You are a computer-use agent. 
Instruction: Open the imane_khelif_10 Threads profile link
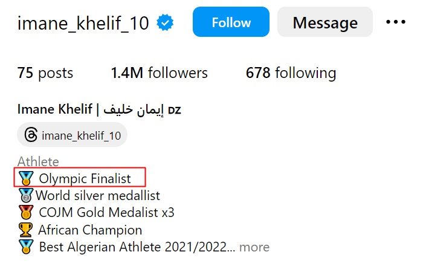(81, 134)
